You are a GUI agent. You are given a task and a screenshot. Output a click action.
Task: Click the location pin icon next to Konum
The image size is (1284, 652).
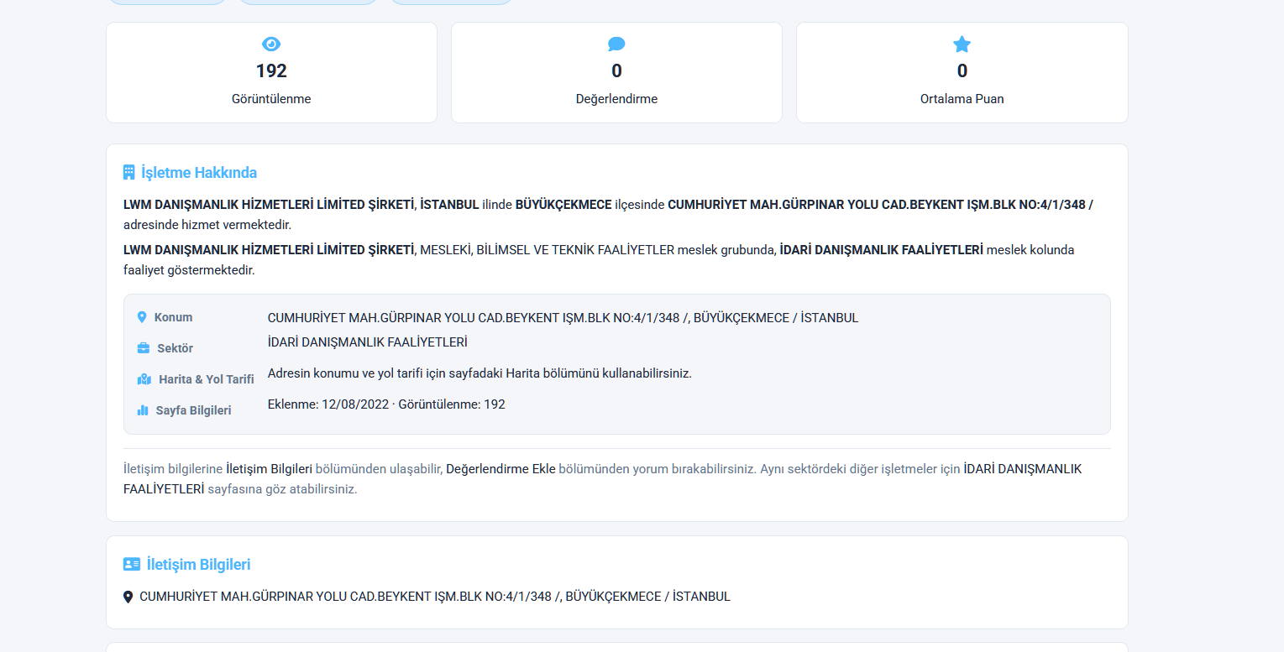click(142, 317)
